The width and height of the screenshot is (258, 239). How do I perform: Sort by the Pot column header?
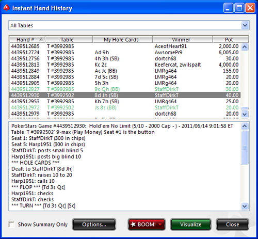(x=231, y=40)
